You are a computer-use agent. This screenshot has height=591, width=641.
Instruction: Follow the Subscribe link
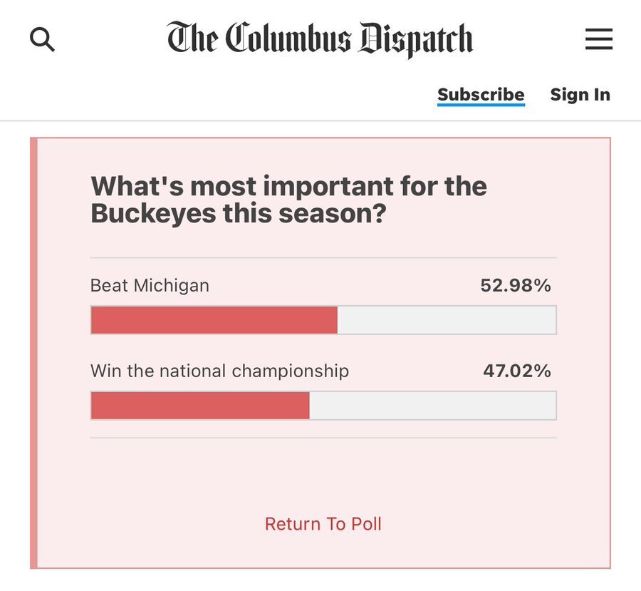pyautogui.click(x=481, y=95)
